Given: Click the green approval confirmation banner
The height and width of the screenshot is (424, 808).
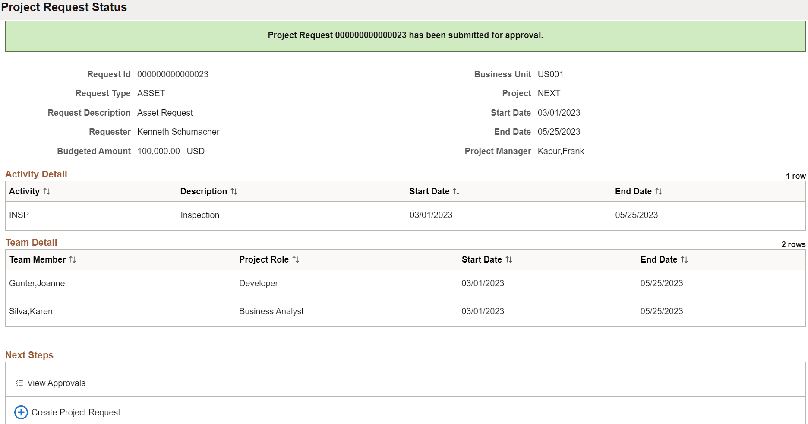Looking at the screenshot, I should point(404,35).
